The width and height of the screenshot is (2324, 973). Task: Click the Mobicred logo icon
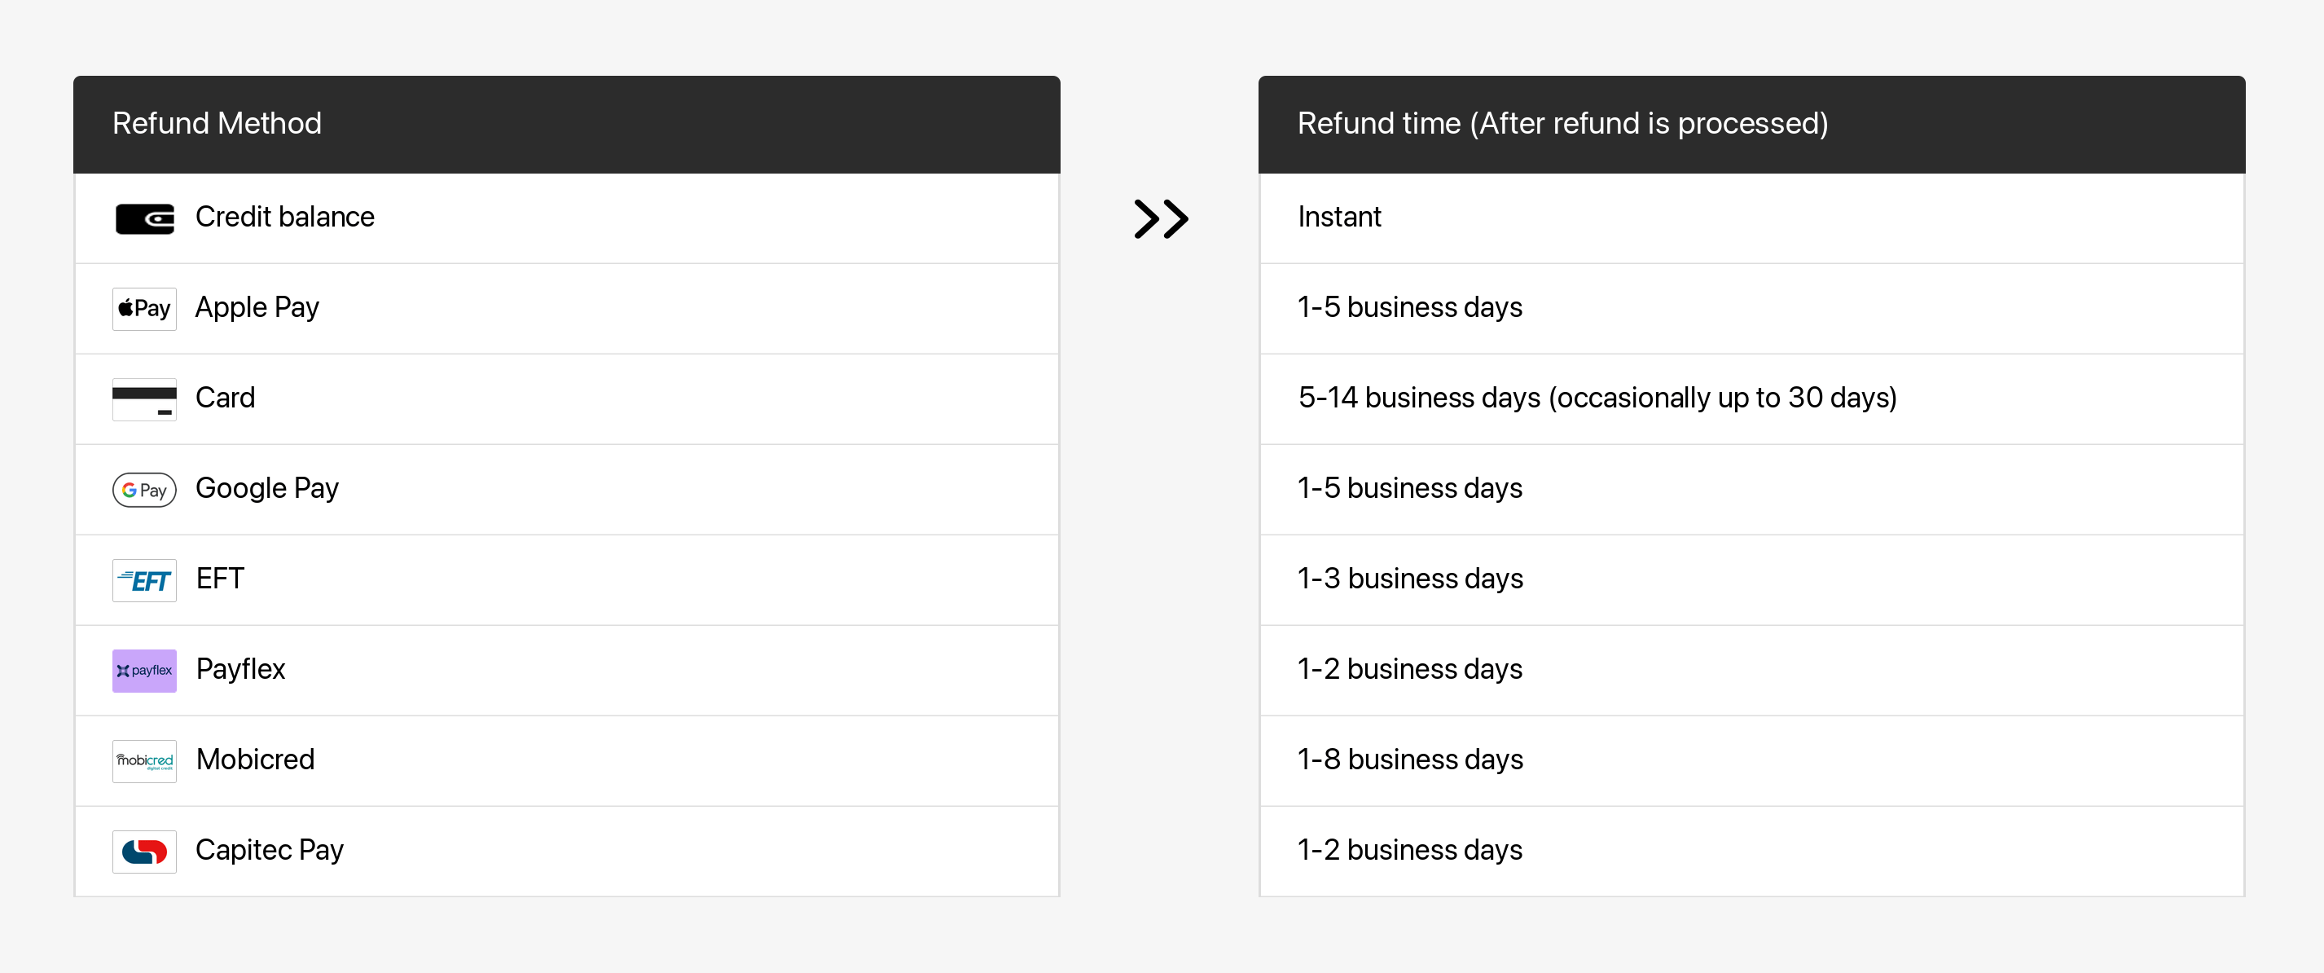[144, 760]
